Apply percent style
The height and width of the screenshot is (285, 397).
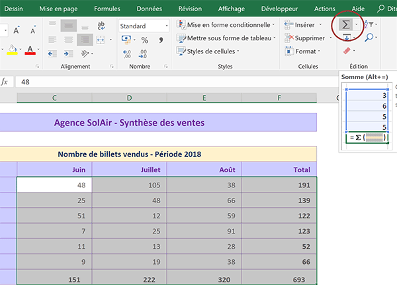tap(145, 40)
